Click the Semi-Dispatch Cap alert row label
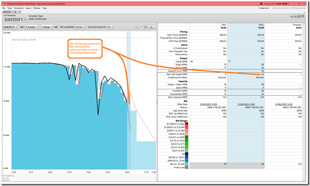The image size is (310, 186). [x=178, y=51]
